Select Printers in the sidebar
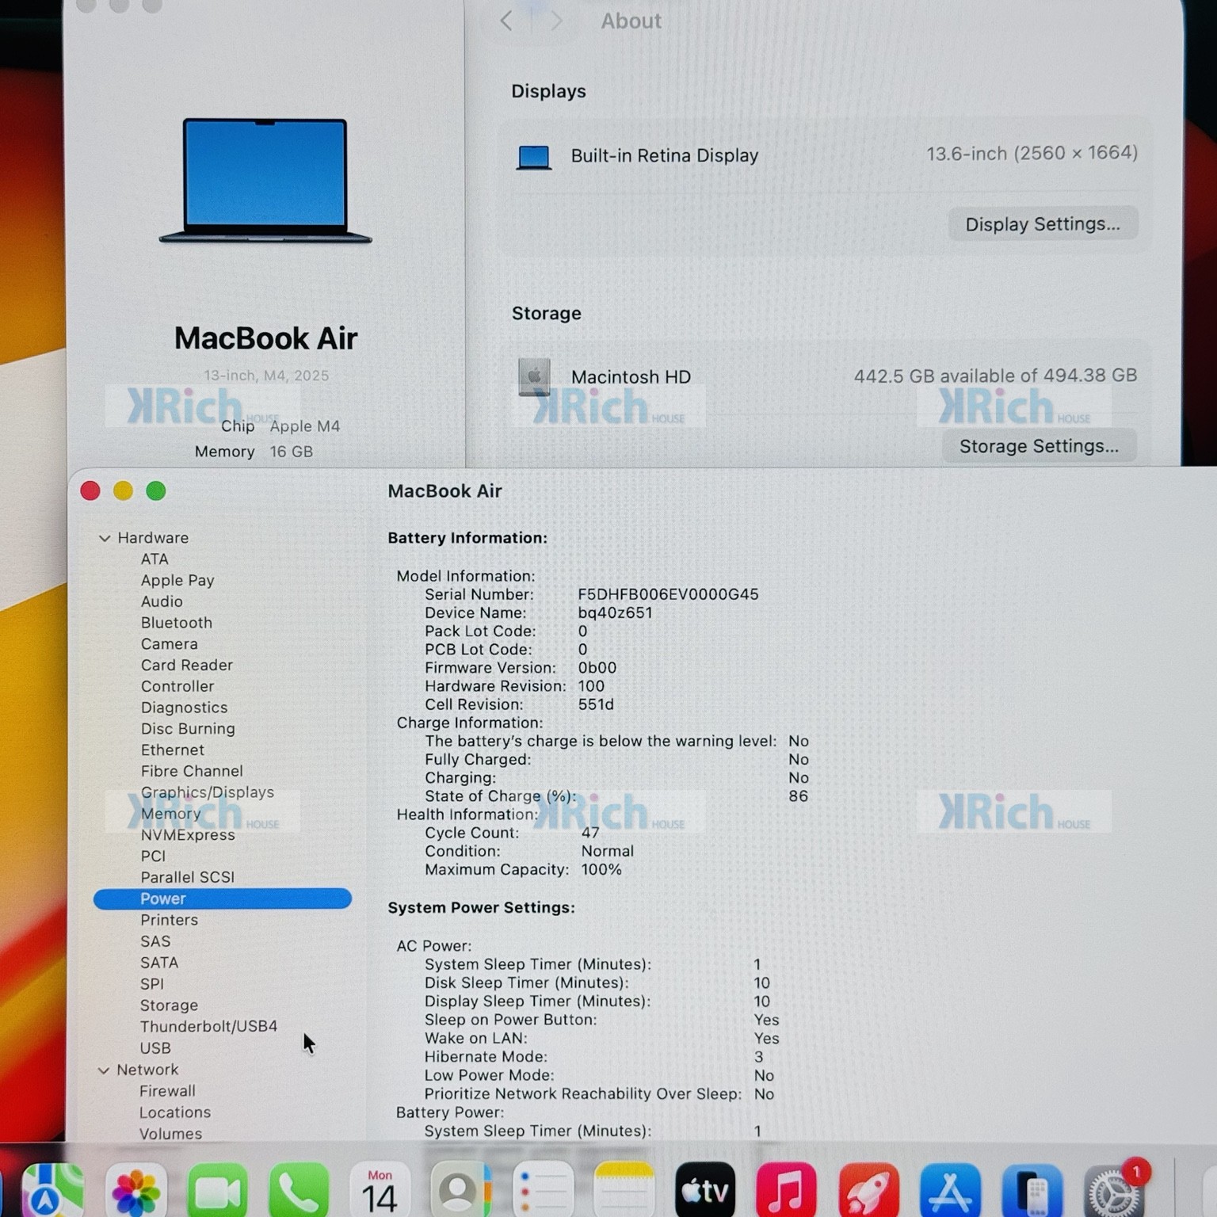 click(170, 920)
